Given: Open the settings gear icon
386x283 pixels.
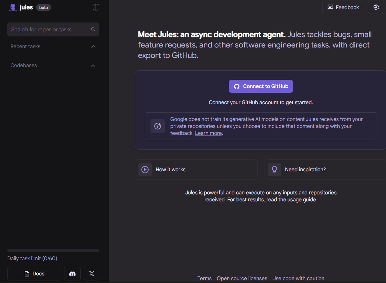Looking at the screenshot, I should 376,7.
